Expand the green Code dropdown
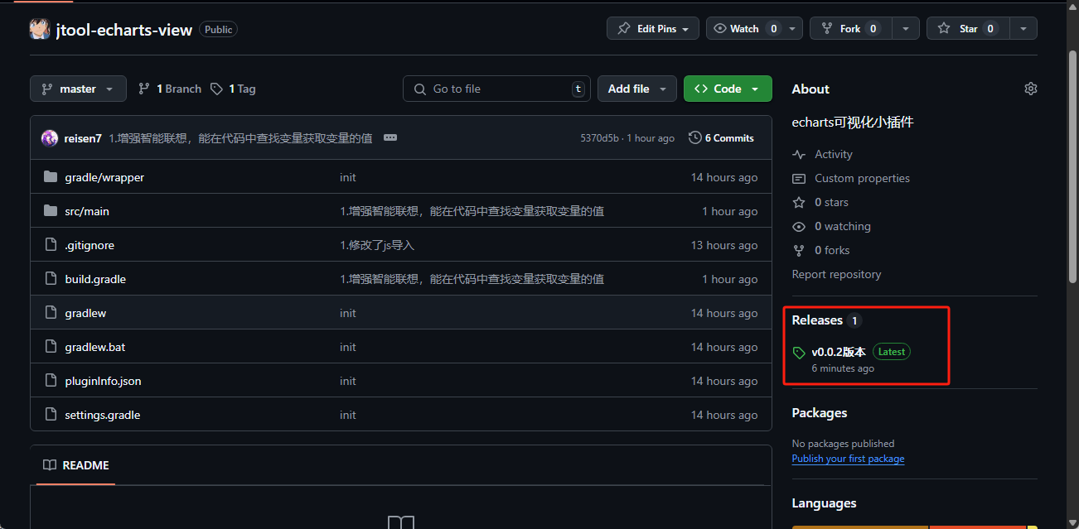Viewport: 1079px width, 529px height. [x=727, y=89]
